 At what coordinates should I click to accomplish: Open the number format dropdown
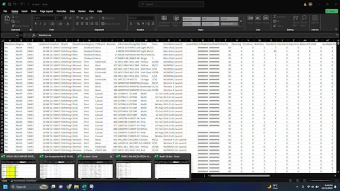(x=153, y=18)
